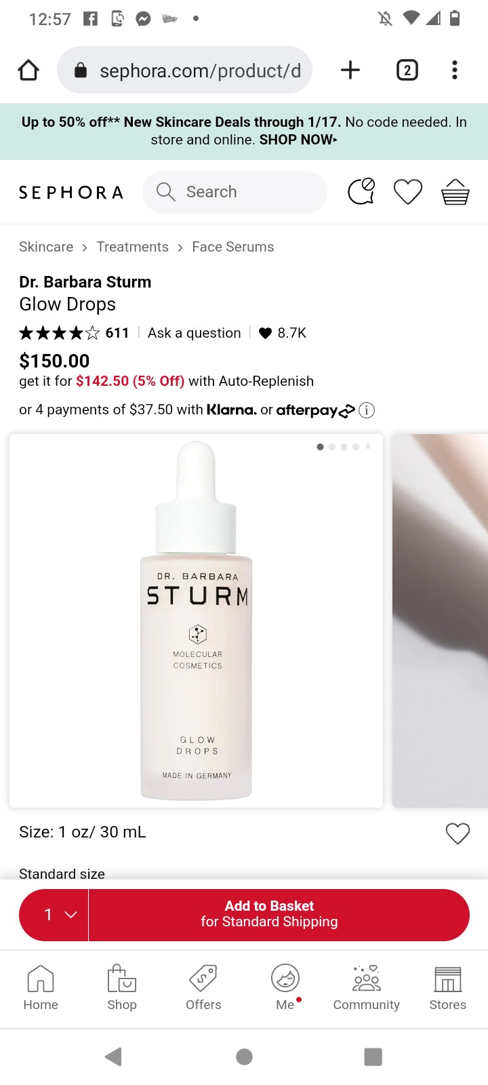Tap the afterpay info icon
This screenshot has width=488, height=1085.
point(367,410)
